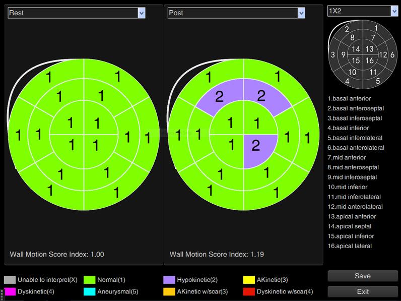Click the basal anterior segment in Rest diagram
The height and width of the screenshot is (301, 401).
118,76
